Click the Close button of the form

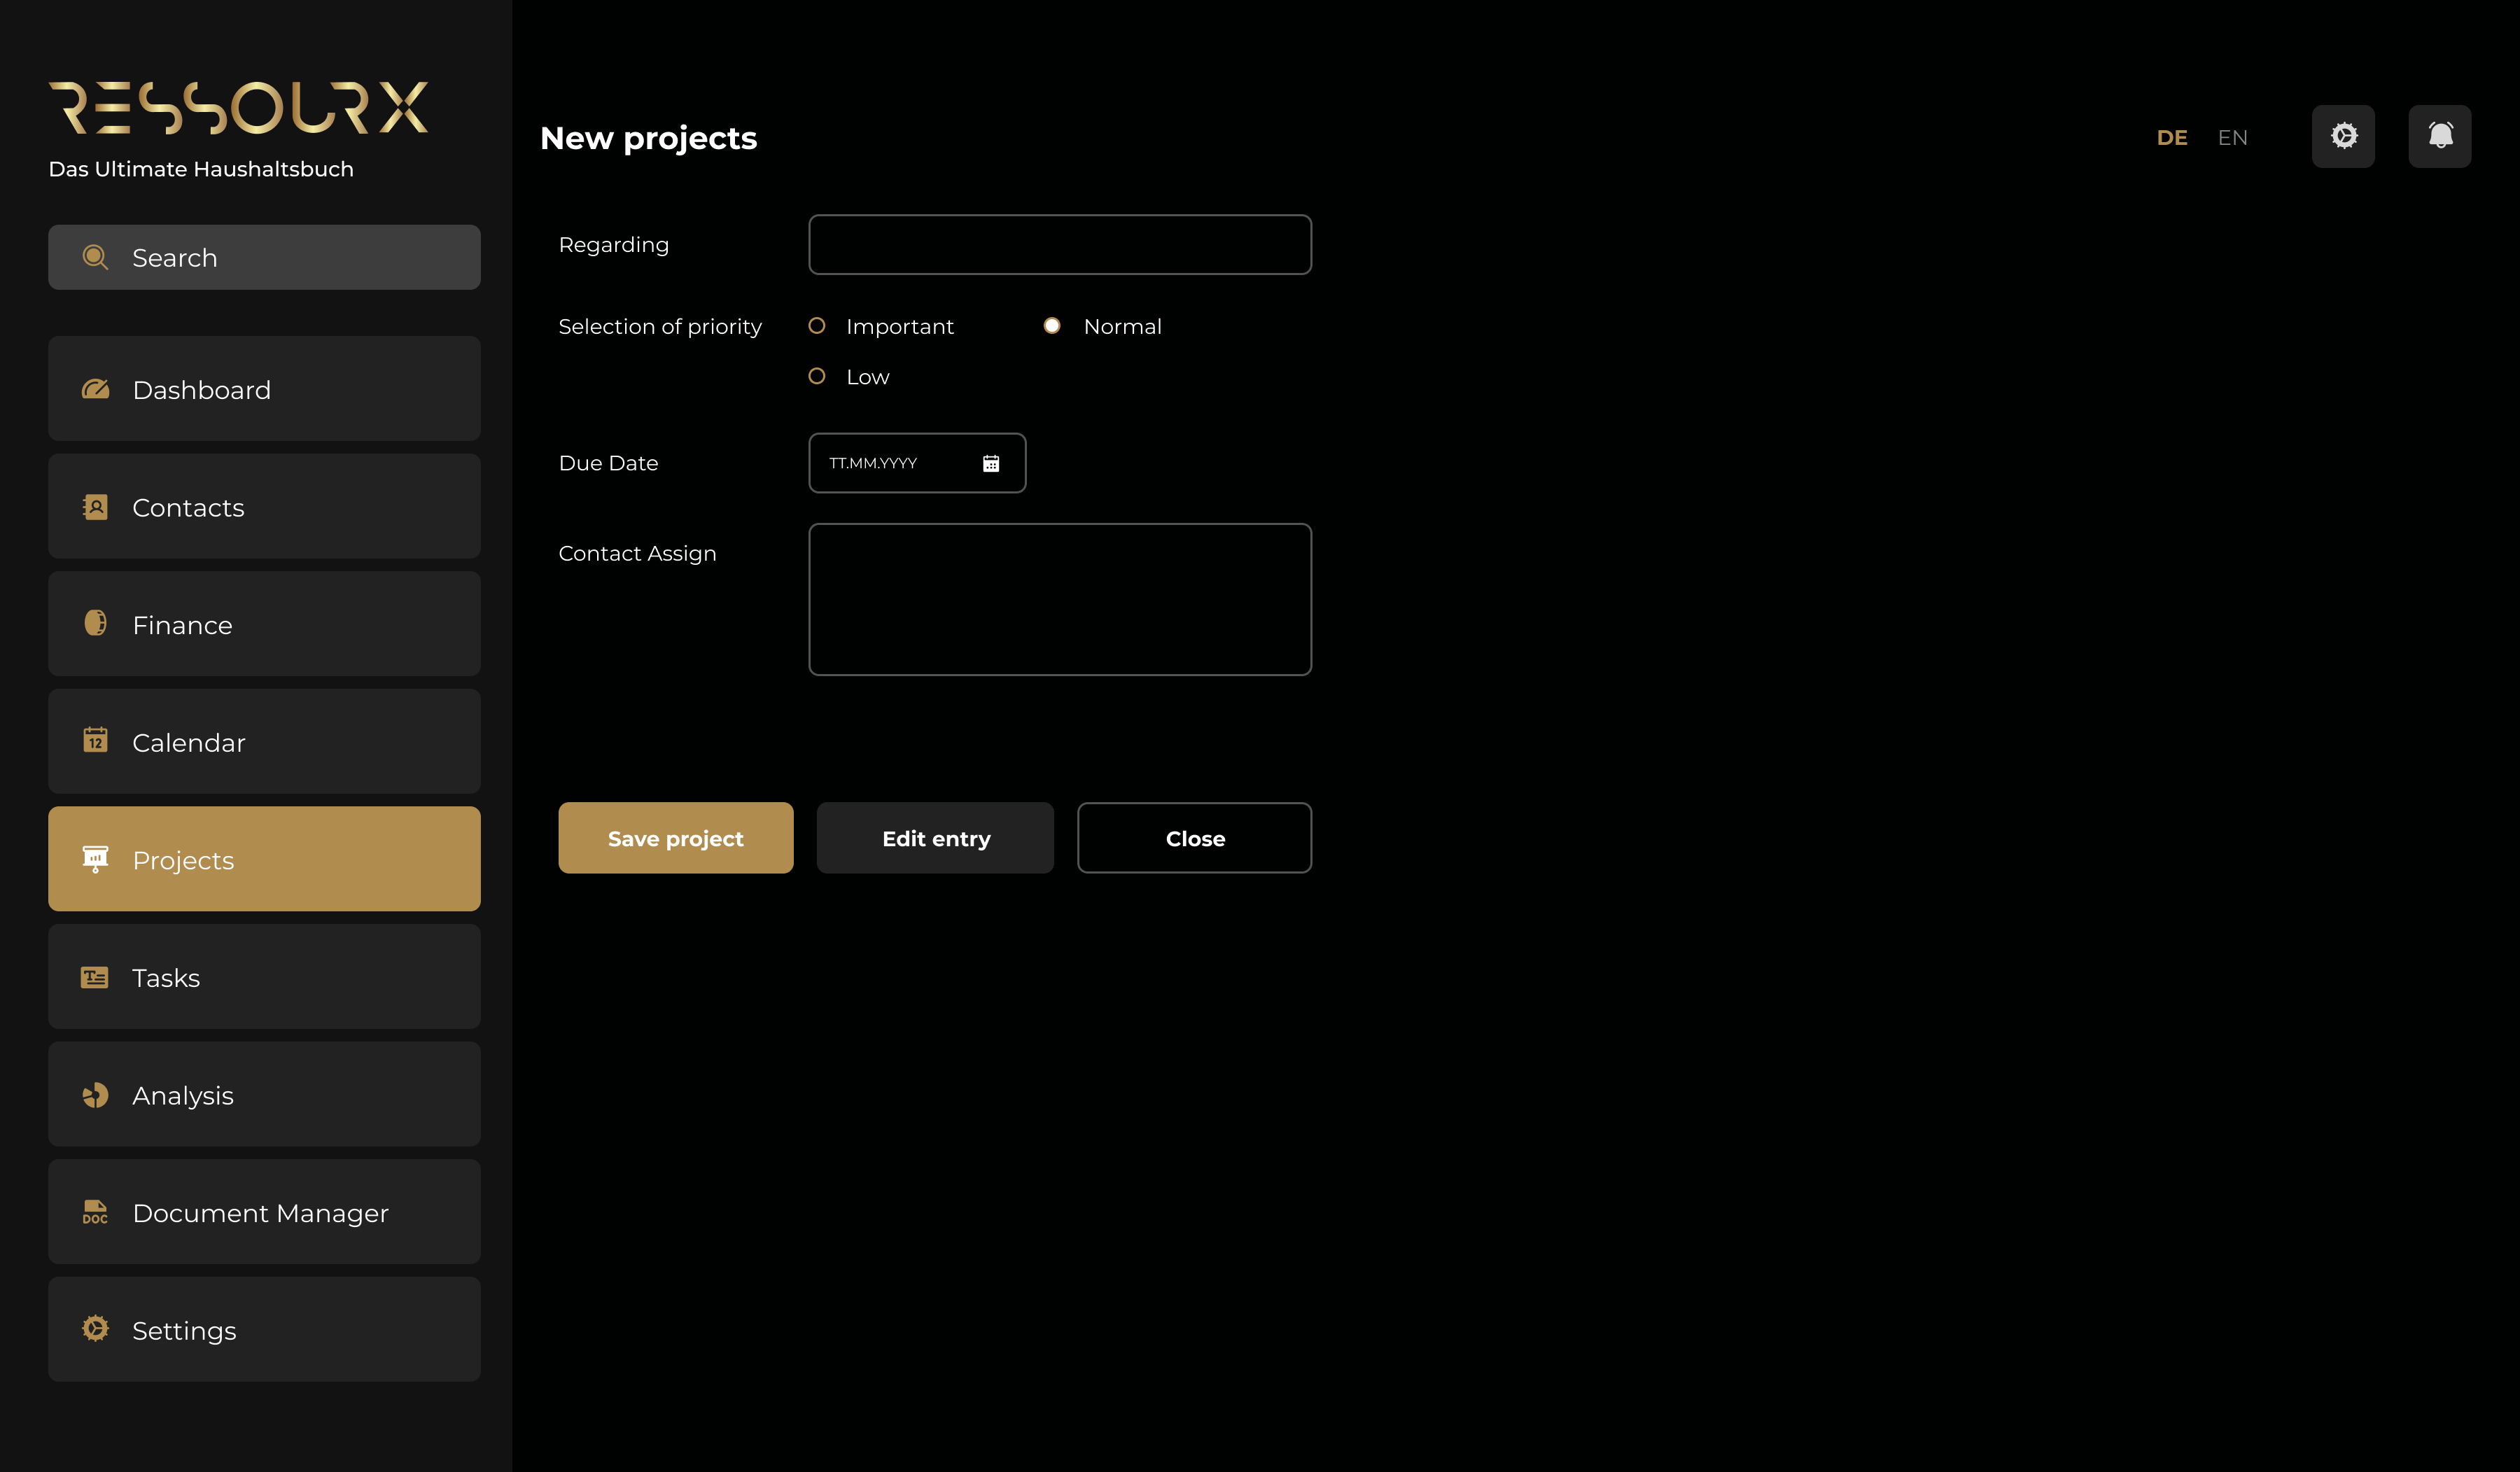tap(1195, 838)
